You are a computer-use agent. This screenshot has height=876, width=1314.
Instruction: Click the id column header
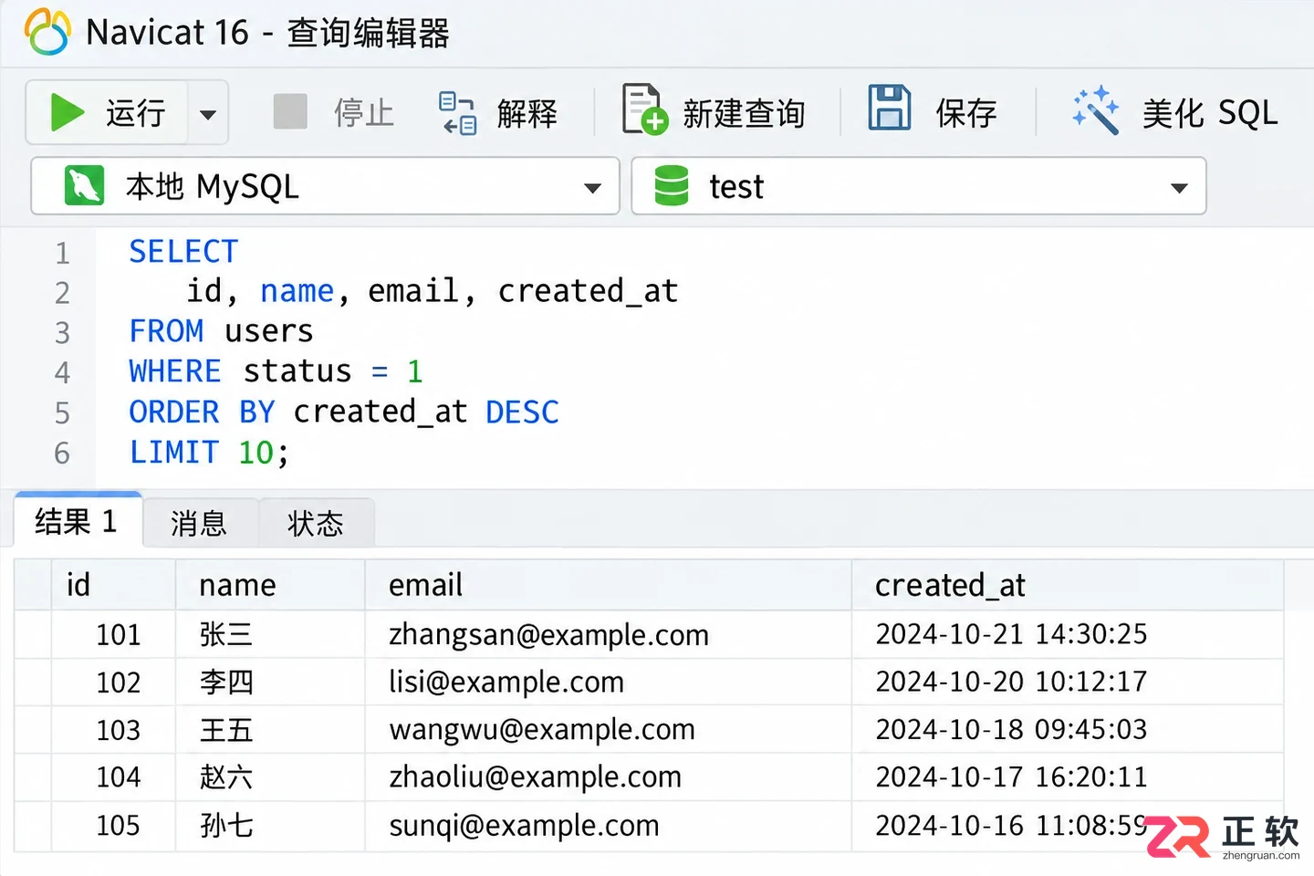[113, 585]
